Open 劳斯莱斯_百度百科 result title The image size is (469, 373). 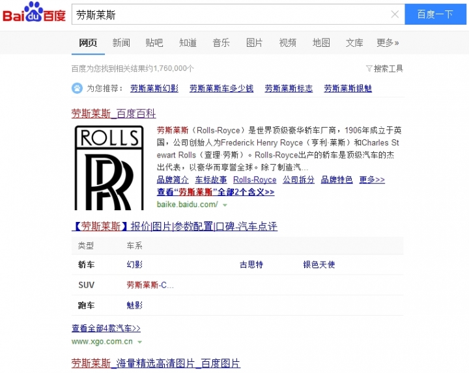(x=113, y=113)
